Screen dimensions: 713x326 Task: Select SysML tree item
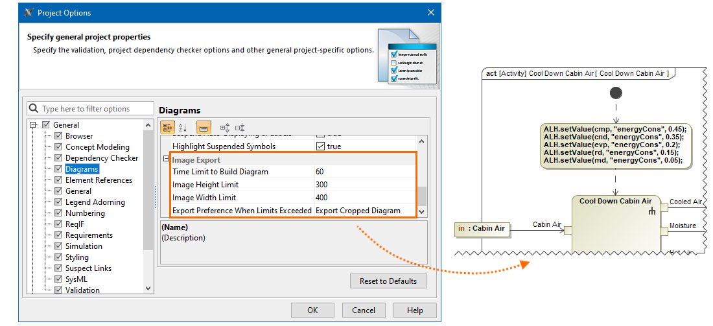76,279
